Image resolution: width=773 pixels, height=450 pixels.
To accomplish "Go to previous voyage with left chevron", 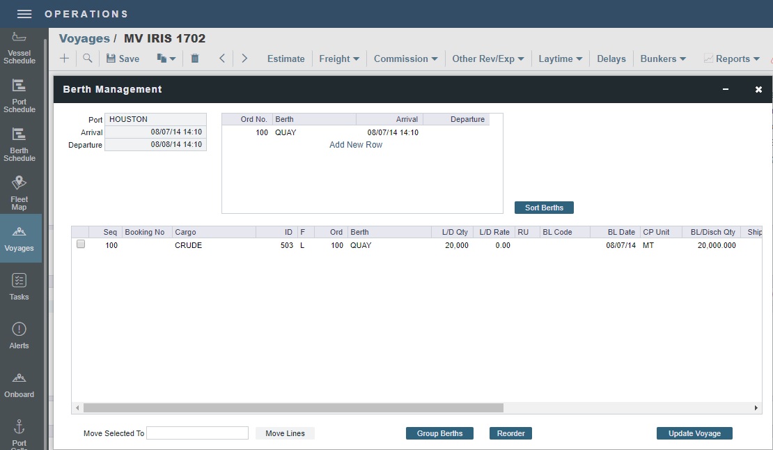I will tap(222, 59).
